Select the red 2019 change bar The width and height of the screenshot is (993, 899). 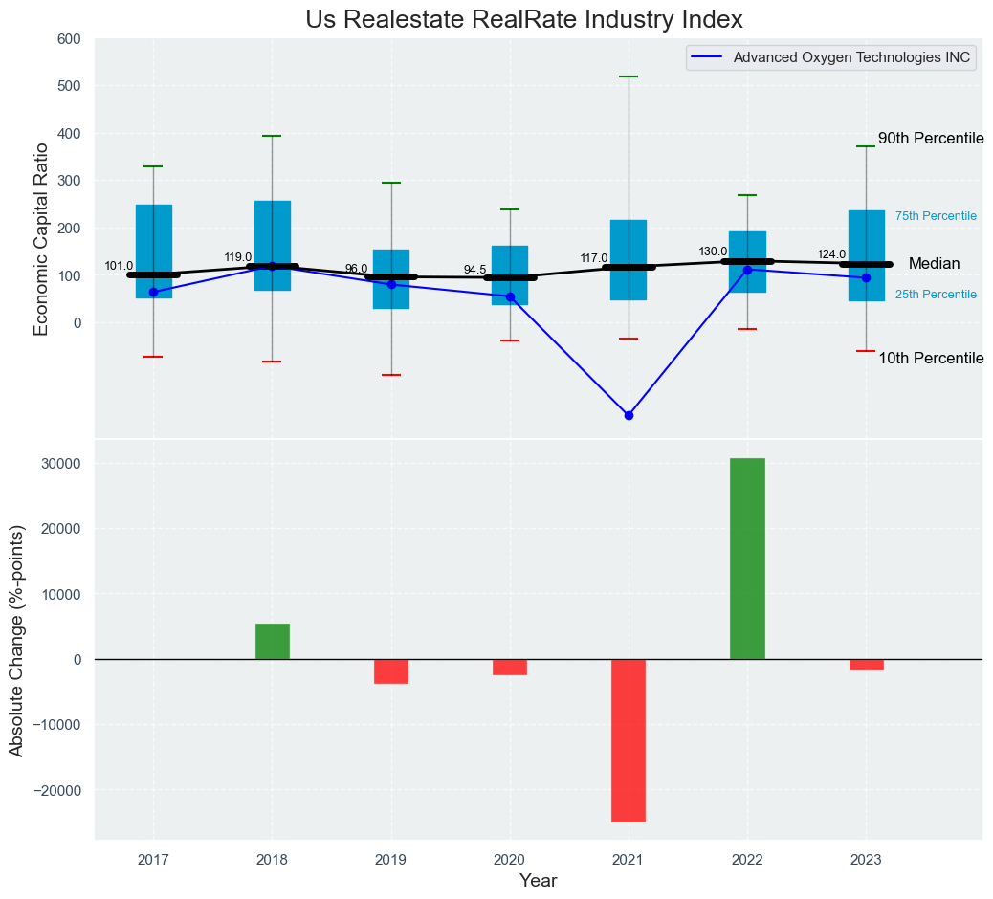coord(391,671)
